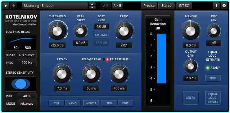Open the Mastering - Smooth preset dropdown
This screenshot has width=230, height=113.
click(55, 6)
